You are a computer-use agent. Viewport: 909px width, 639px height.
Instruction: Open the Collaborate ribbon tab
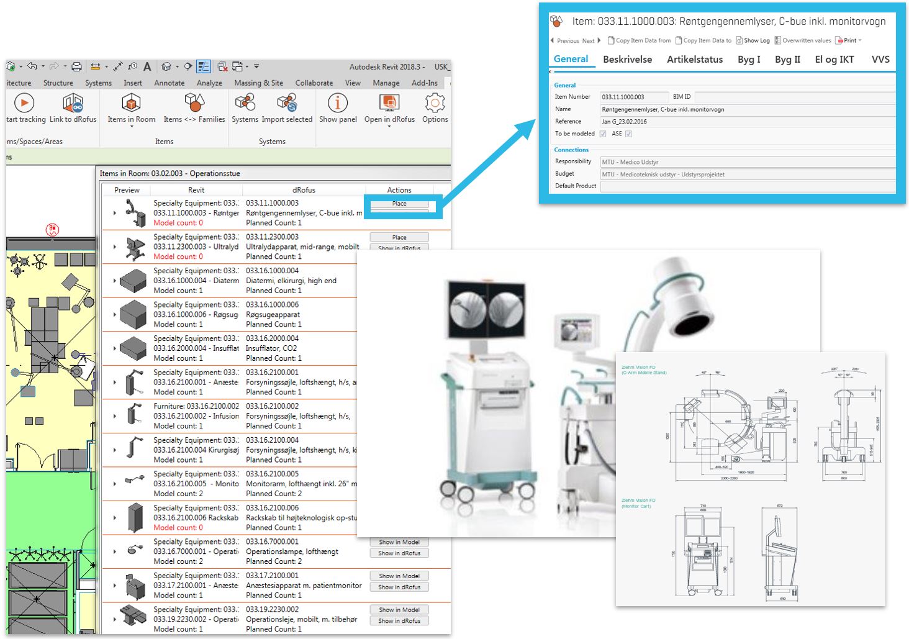pyautogui.click(x=314, y=83)
